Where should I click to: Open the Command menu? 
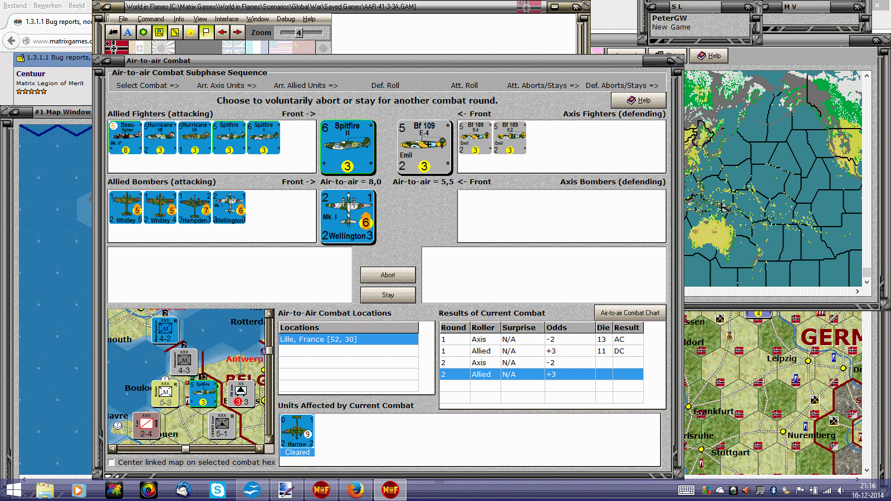pos(150,19)
